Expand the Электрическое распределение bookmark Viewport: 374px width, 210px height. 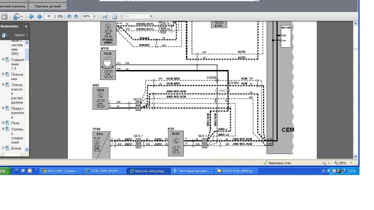coord(3,84)
